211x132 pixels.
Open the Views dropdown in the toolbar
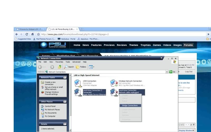(x=92, y=67)
